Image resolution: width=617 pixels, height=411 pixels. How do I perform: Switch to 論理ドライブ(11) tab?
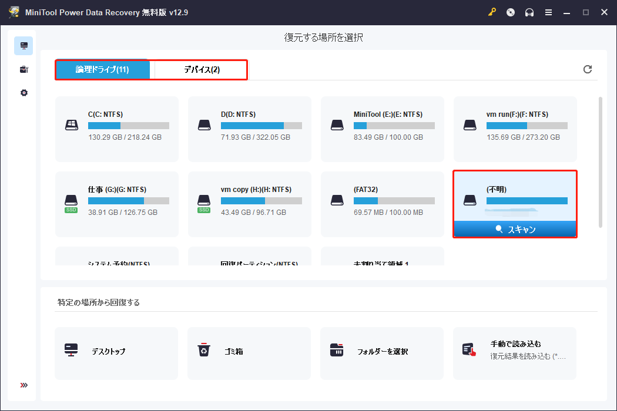(x=102, y=70)
